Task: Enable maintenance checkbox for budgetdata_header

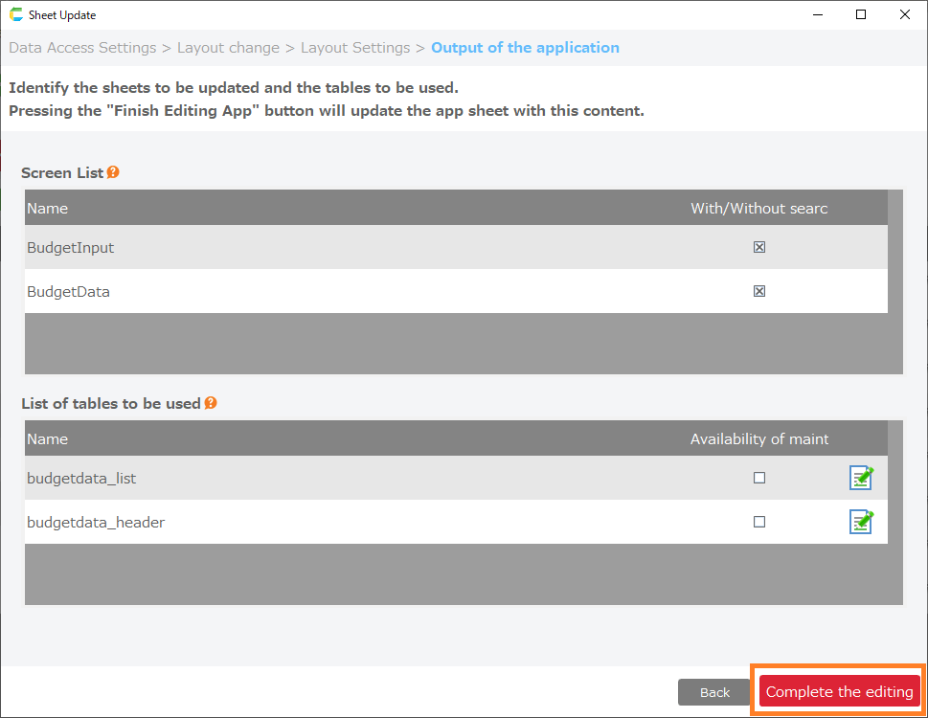Action: point(759,522)
